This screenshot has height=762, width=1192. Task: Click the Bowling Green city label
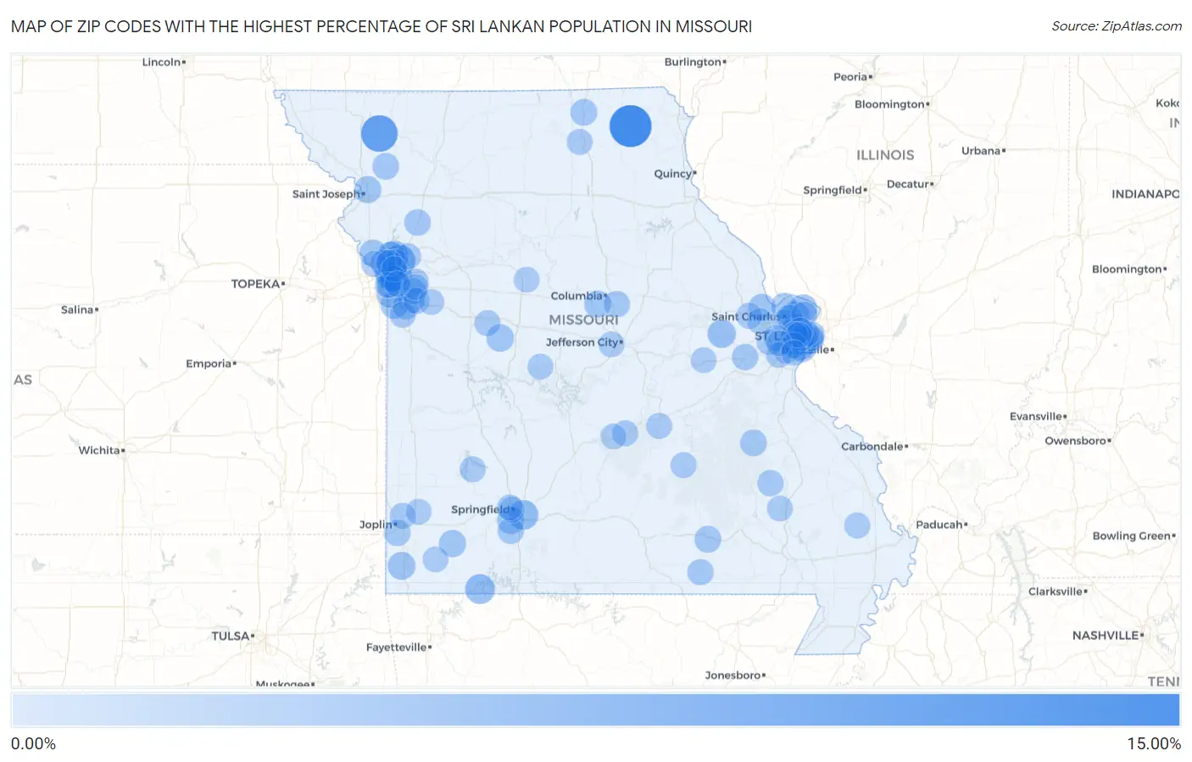pyautogui.click(x=1132, y=536)
